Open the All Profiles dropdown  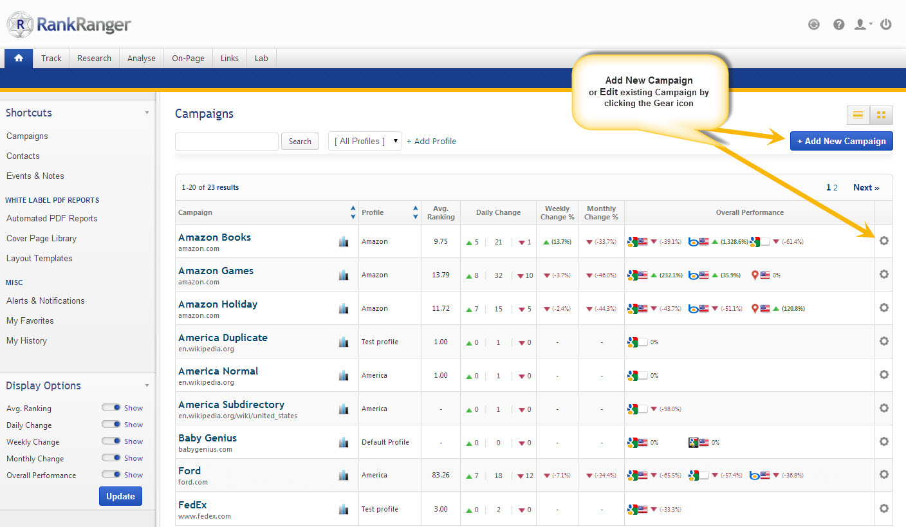[365, 141]
